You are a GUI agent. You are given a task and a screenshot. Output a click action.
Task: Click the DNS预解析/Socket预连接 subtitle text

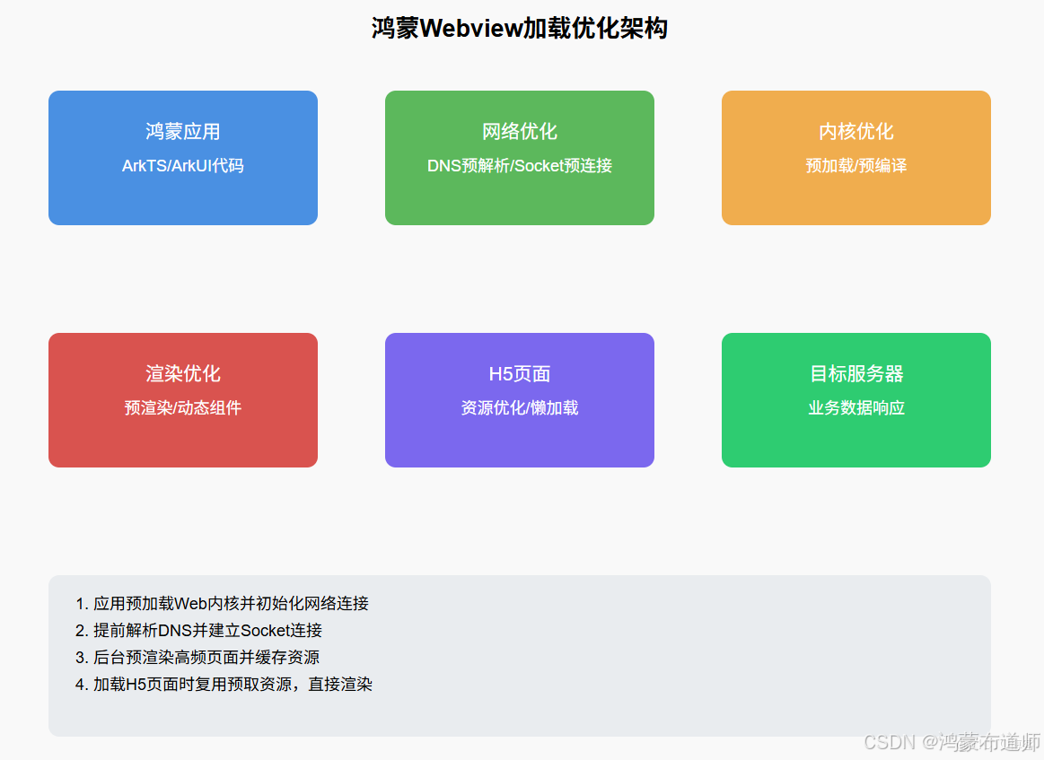(520, 166)
